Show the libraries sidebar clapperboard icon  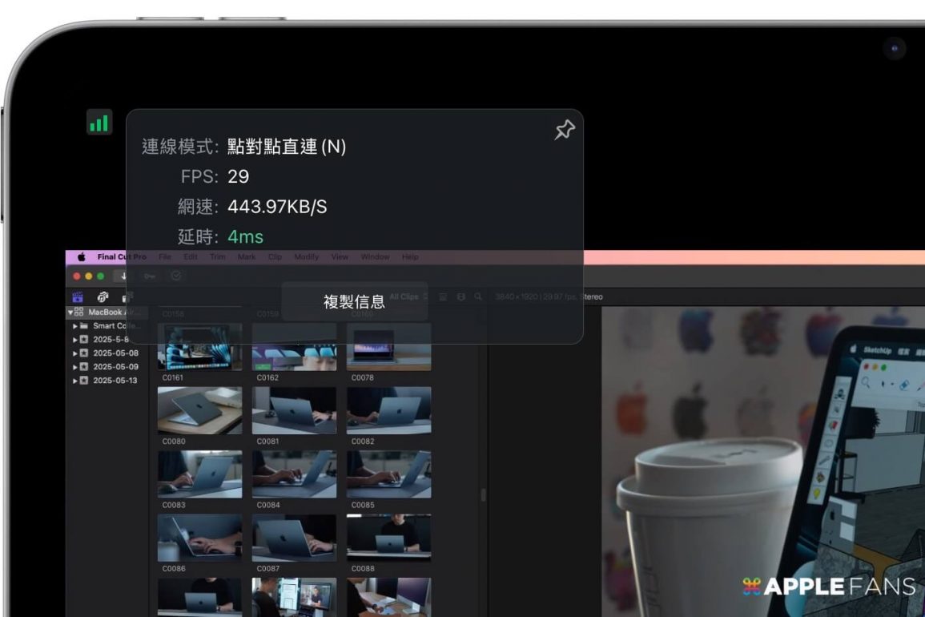click(78, 297)
